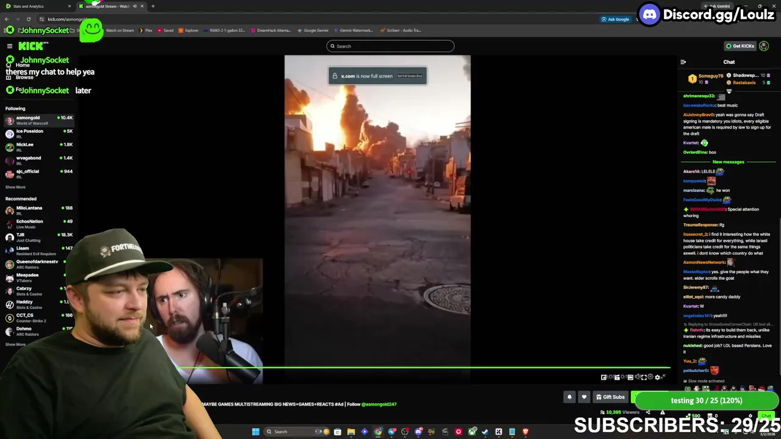Viewport: 781px width, 439px height.
Task: Click the Kick search field
Action: coord(390,46)
